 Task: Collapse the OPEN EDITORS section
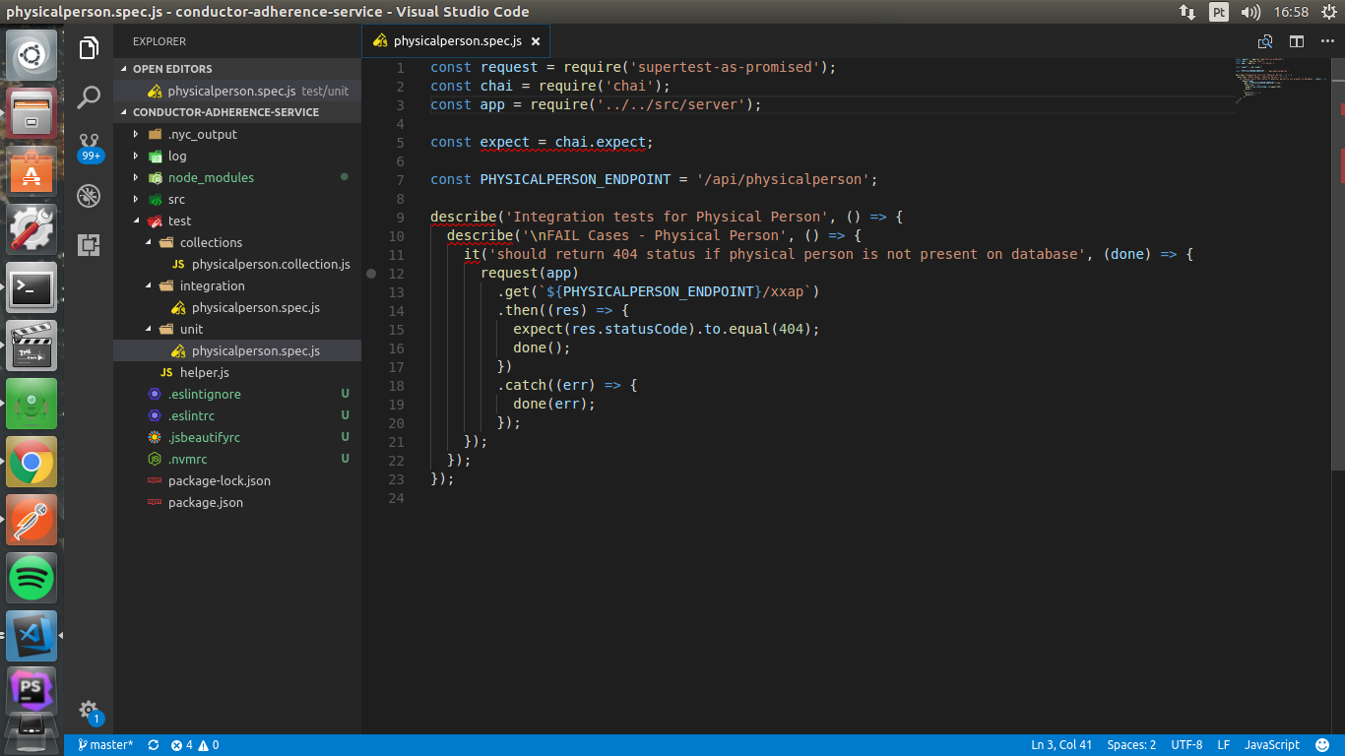click(171, 69)
